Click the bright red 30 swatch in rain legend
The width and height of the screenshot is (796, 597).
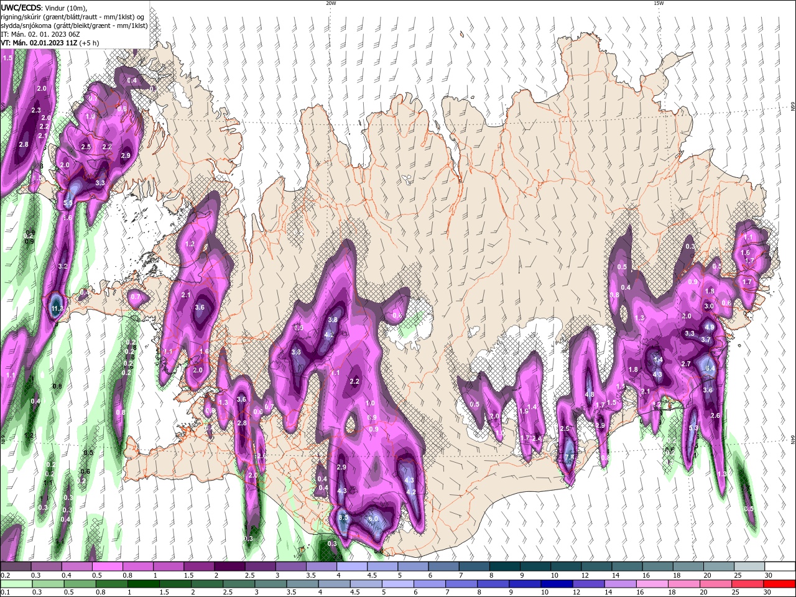(x=780, y=584)
